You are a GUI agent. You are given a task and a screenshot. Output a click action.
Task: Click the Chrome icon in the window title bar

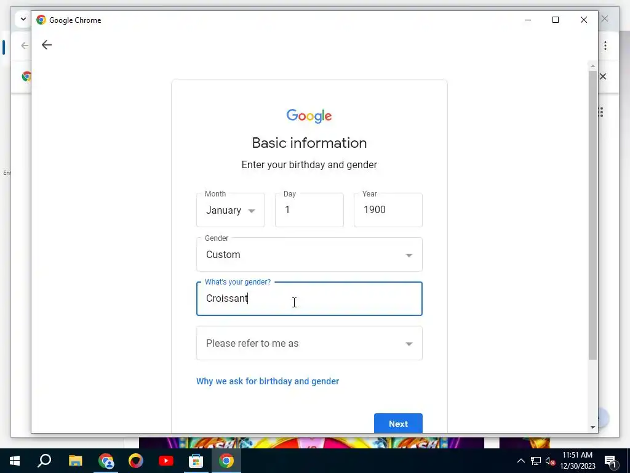click(x=41, y=20)
